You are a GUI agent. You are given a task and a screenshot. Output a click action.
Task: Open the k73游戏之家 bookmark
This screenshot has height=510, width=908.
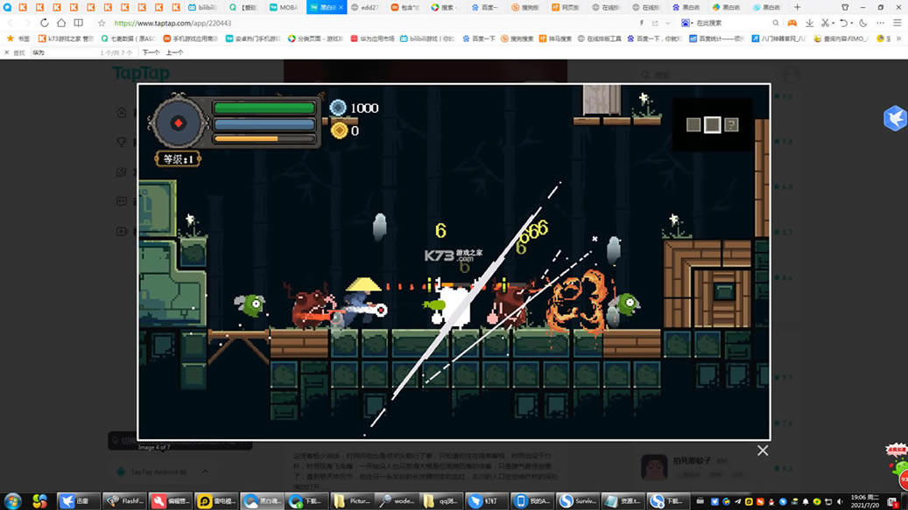coord(66,38)
